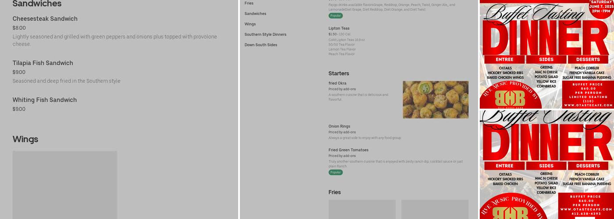Click the Popular badge above Lipton Teas
The image size is (614, 219).
[336, 16]
